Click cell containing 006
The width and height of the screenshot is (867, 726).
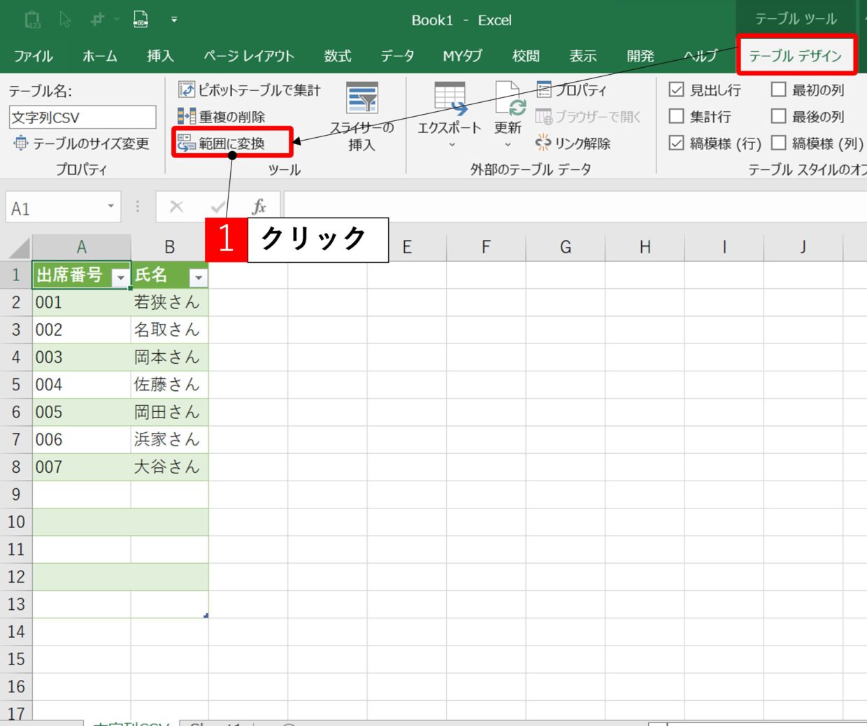[81, 439]
